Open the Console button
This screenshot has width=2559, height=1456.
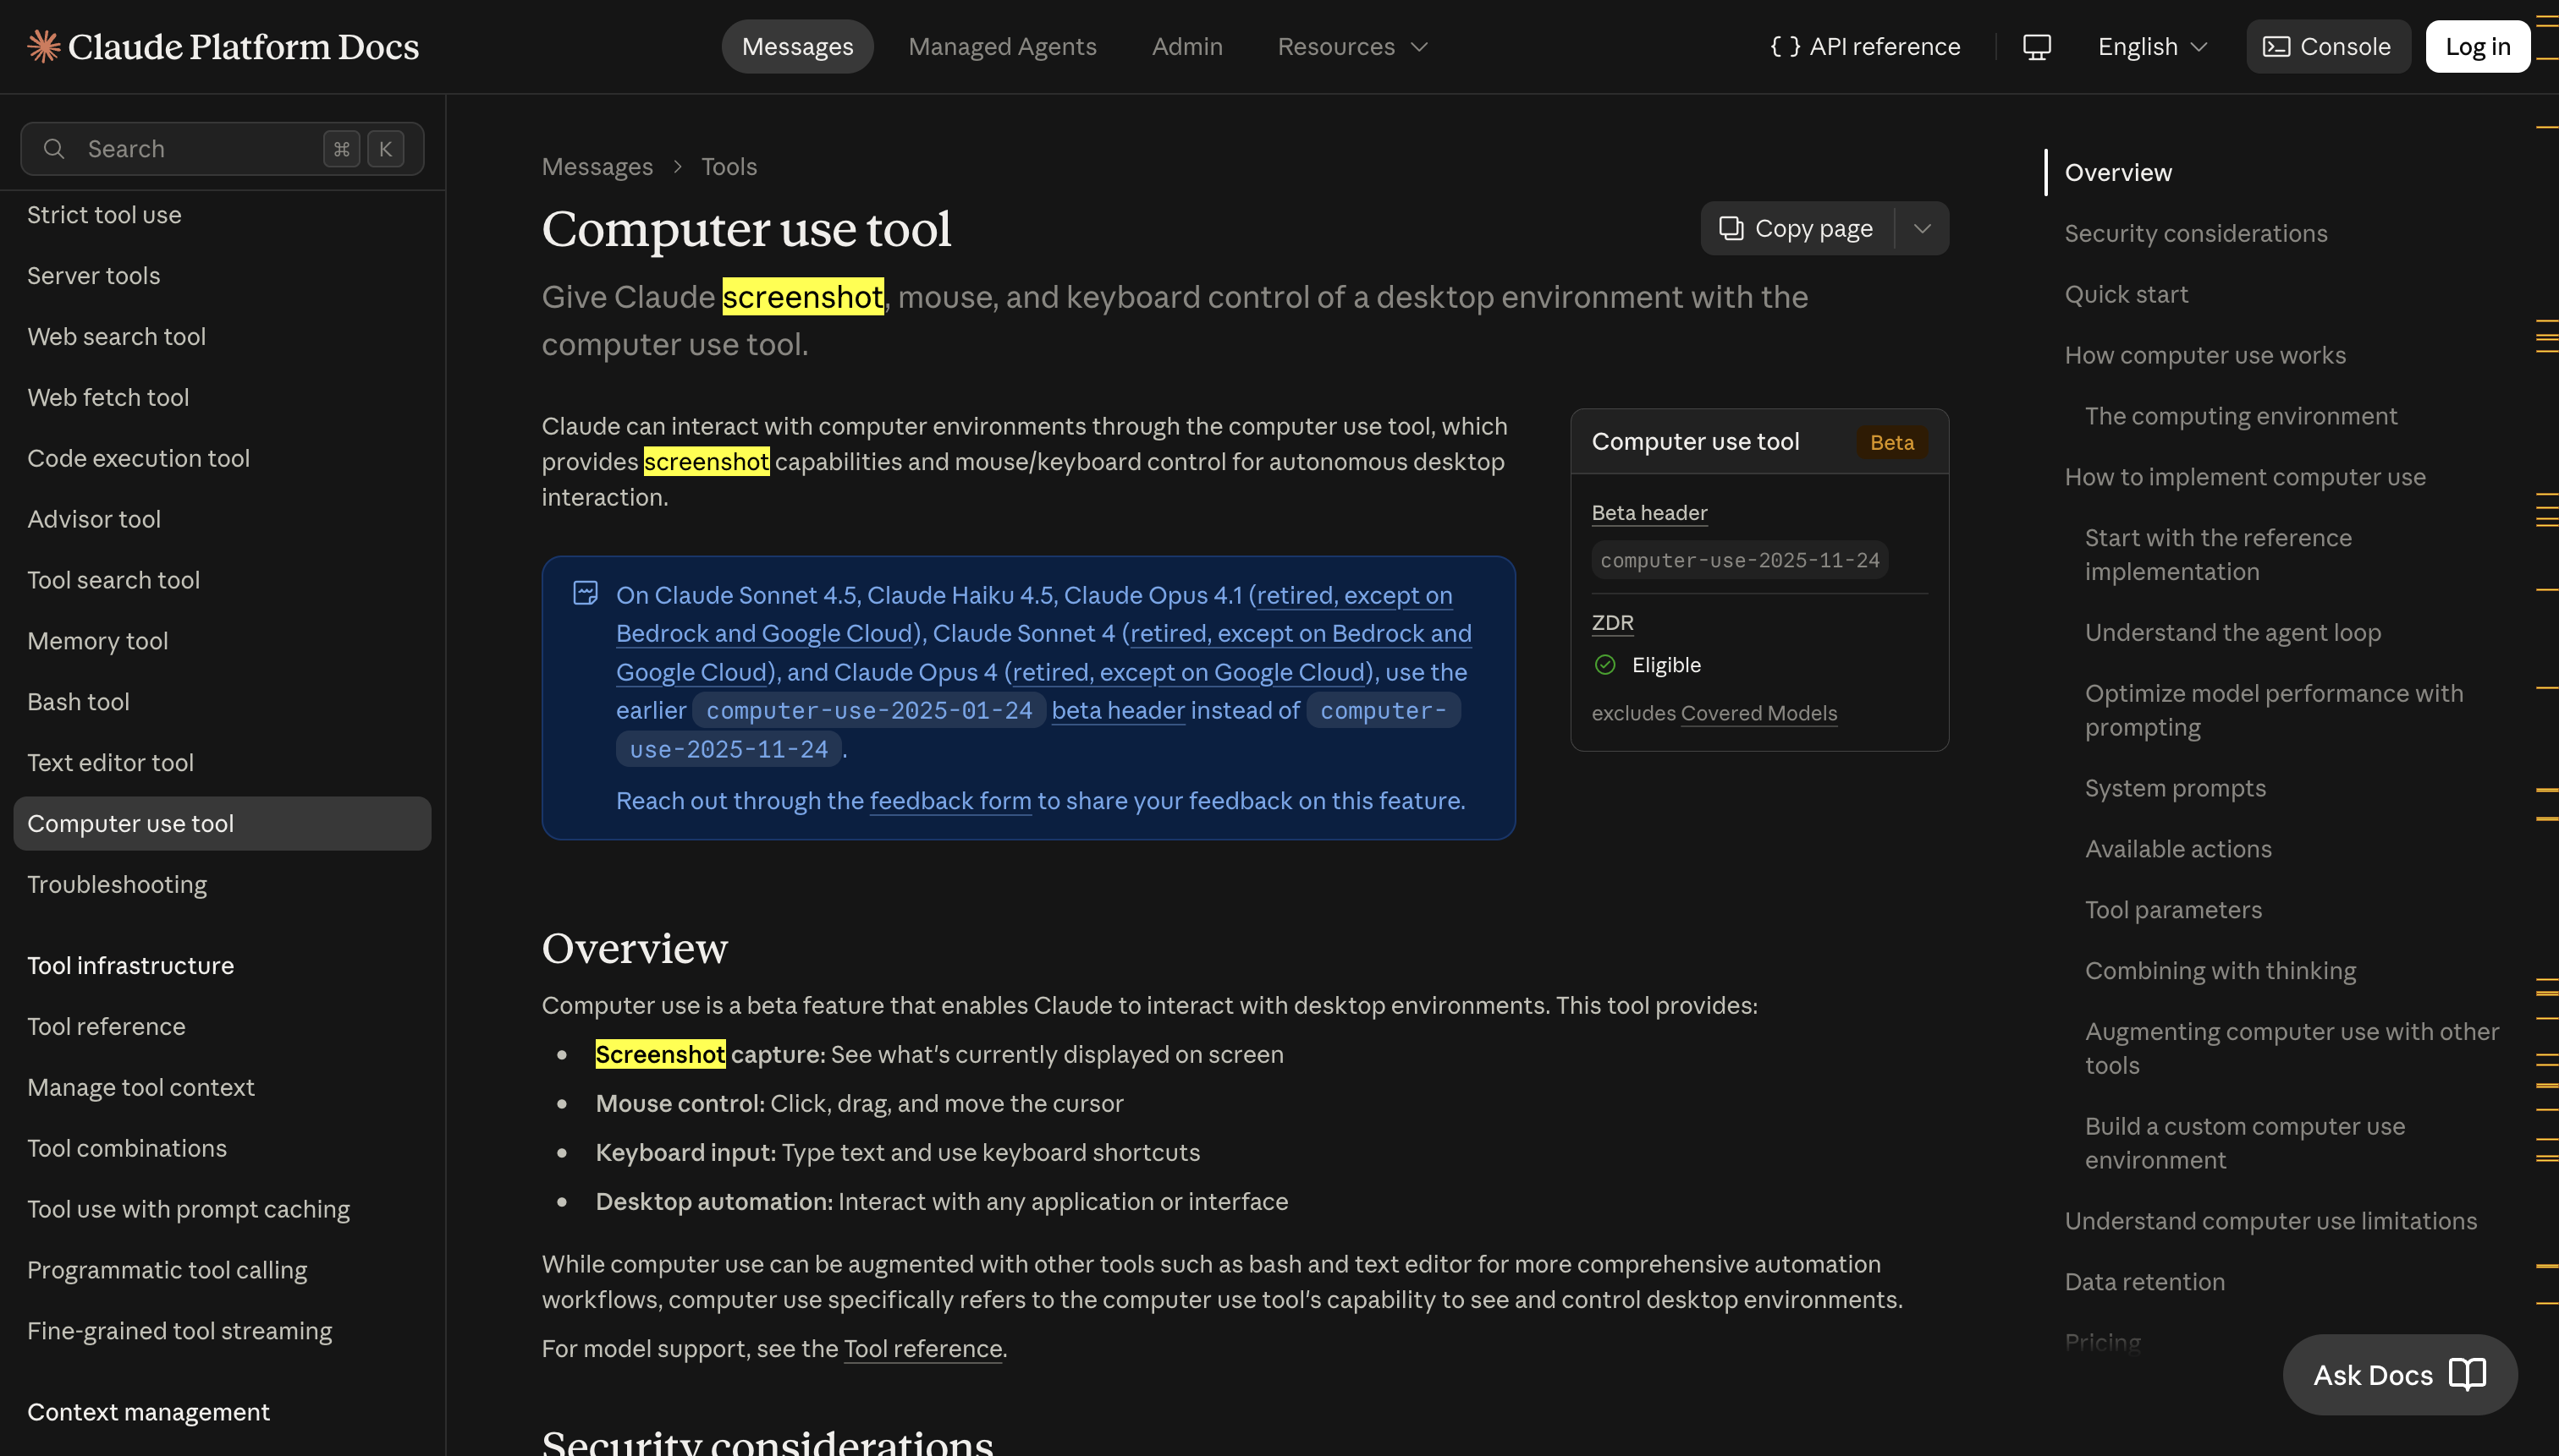tap(2328, 47)
